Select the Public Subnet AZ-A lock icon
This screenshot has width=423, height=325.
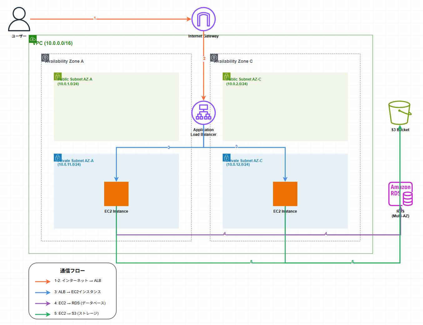[x=58, y=76]
